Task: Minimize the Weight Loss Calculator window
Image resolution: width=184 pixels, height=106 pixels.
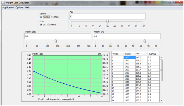Action: click(x=167, y=2)
